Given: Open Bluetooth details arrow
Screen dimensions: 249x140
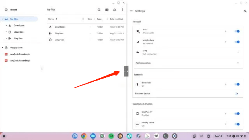Looking at the screenshot, I should tap(226, 84).
